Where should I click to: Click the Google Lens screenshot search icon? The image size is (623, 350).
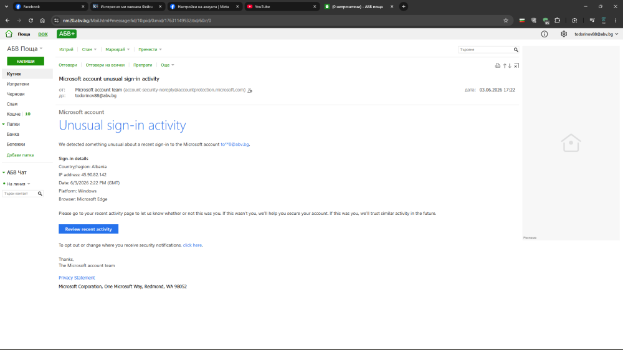[574, 21]
